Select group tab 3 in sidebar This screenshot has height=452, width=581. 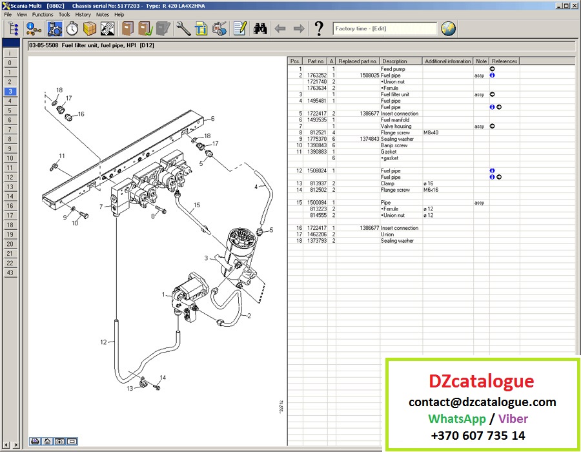click(x=10, y=92)
